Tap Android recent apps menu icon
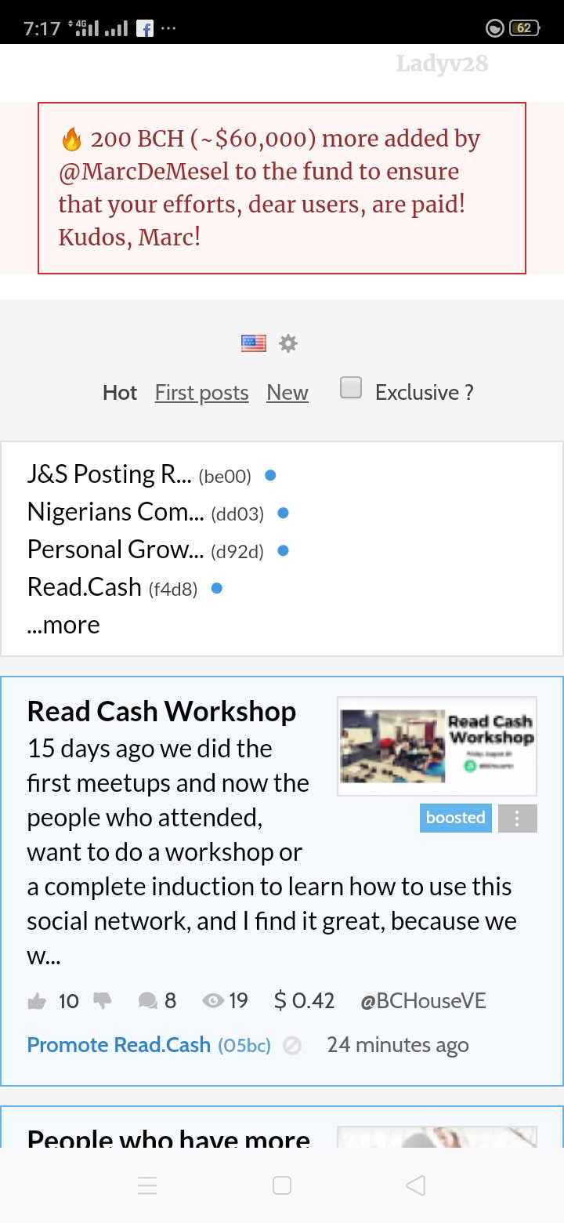 coord(147,1185)
